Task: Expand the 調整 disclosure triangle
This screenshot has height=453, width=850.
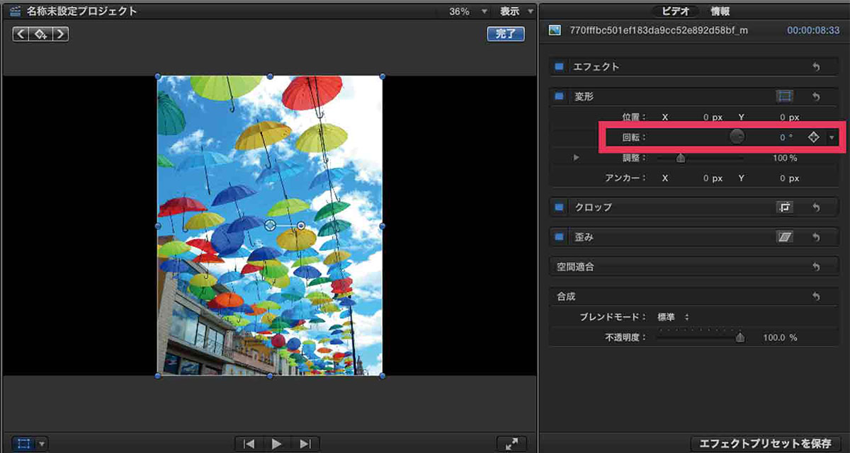Action: pos(576,158)
